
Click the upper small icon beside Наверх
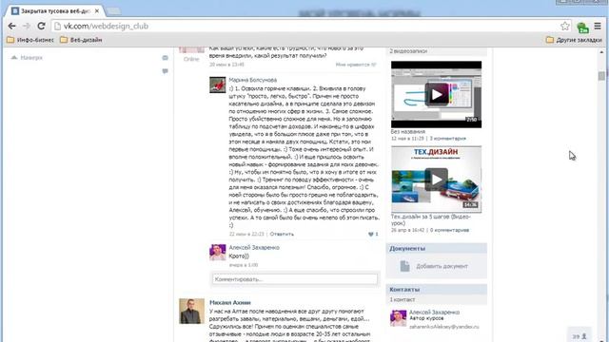point(165,58)
